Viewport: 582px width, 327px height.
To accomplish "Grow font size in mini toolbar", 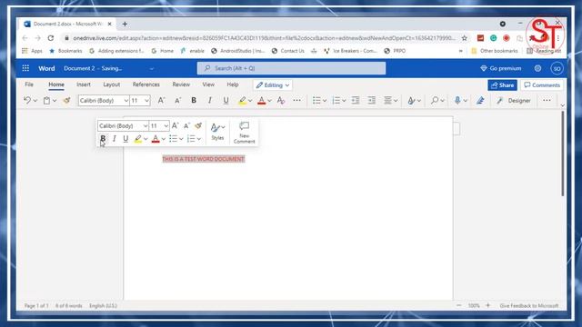I will pos(176,125).
